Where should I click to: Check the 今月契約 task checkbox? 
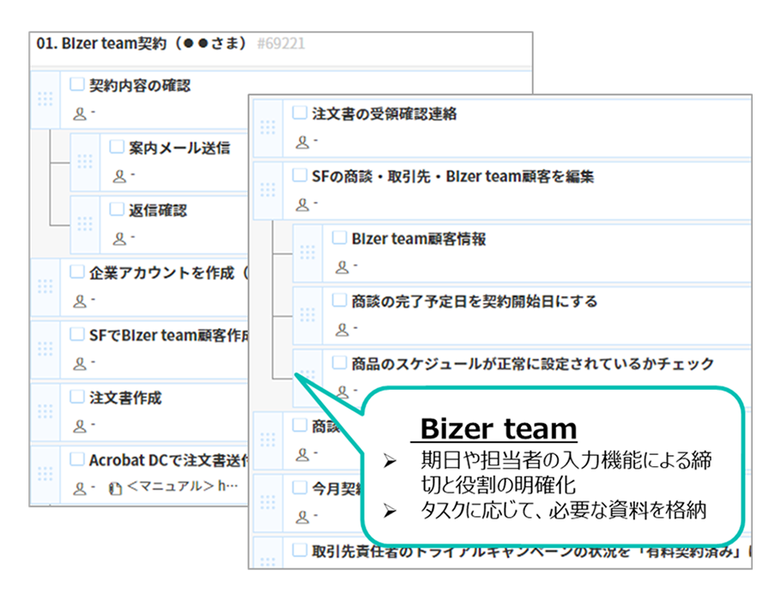click(300, 487)
